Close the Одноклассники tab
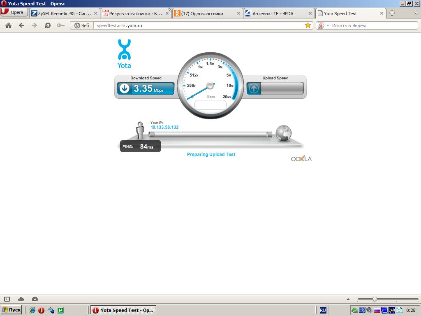Viewport: 421px width, 316px height. click(238, 14)
